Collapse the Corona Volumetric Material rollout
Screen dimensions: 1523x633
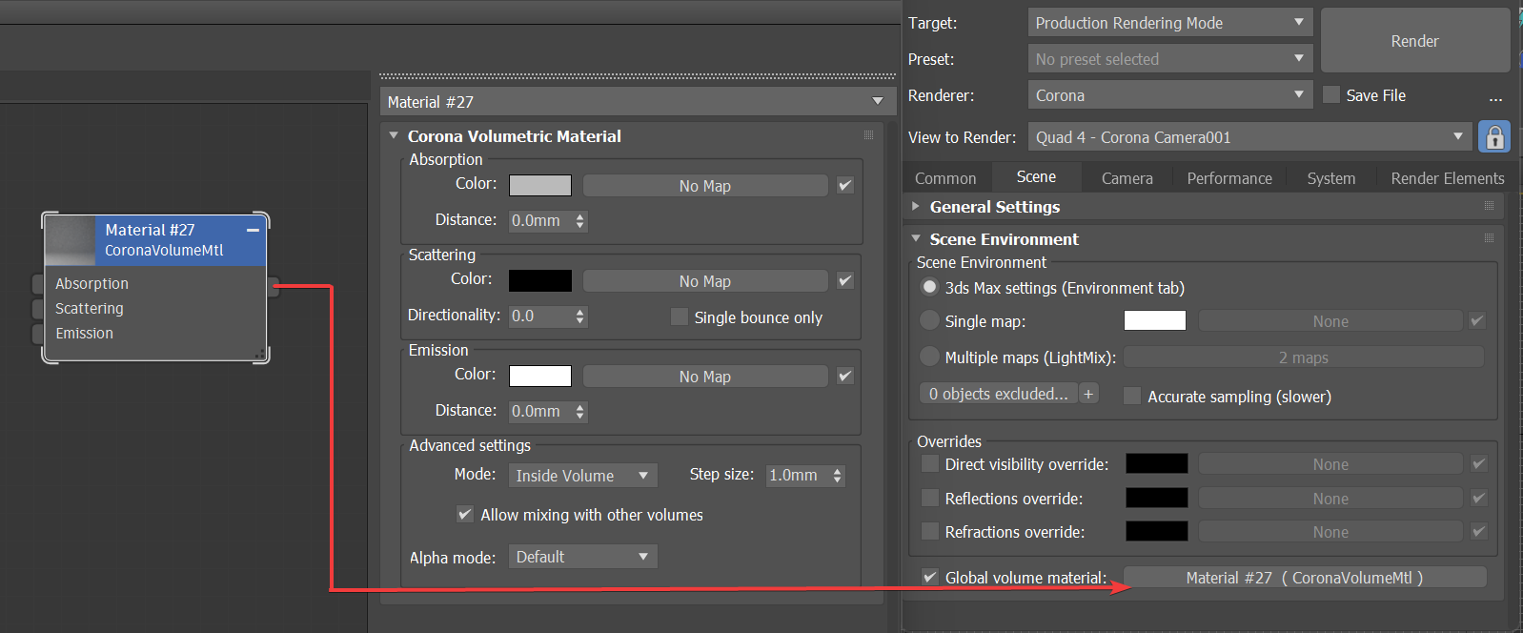tap(394, 135)
